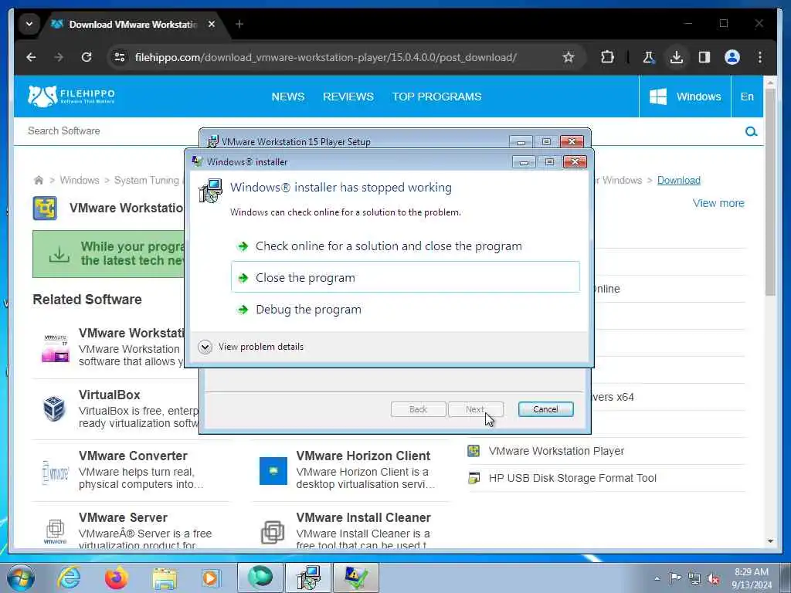Viewport: 791px width, 593px height.
Task: Open HP USB Disk Storage Format Tool link
Action: [x=572, y=478]
